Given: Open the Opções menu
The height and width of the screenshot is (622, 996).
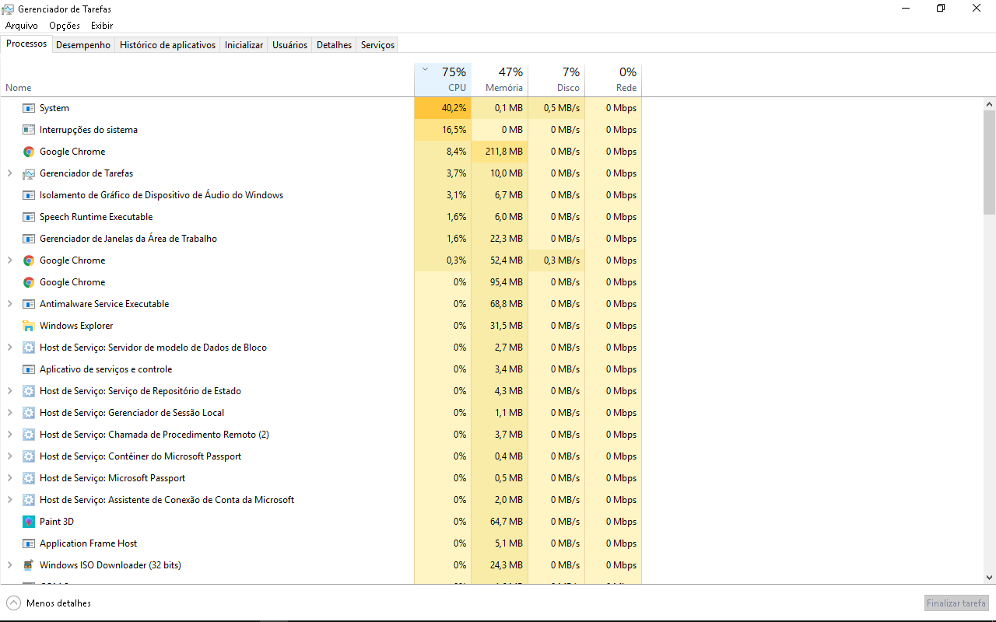Looking at the screenshot, I should click(65, 26).
